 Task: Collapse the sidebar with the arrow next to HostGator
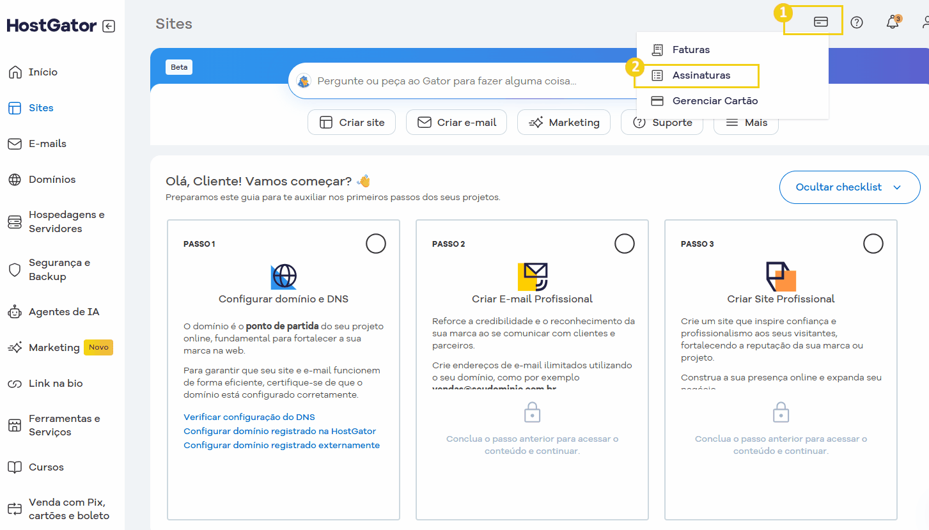108,26
